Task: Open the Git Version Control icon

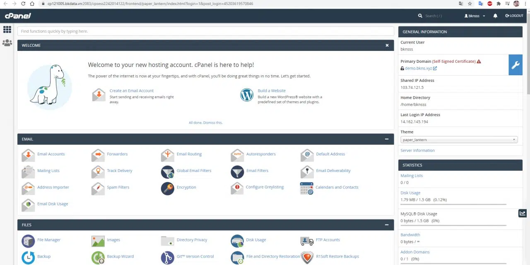Action: (168, 257)
